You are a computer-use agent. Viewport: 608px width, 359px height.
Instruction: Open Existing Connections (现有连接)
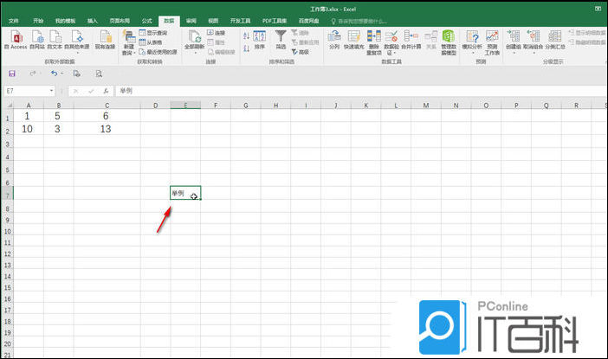click(105, 40)
